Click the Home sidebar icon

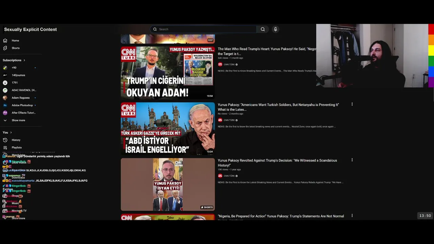tap(5, 41)
